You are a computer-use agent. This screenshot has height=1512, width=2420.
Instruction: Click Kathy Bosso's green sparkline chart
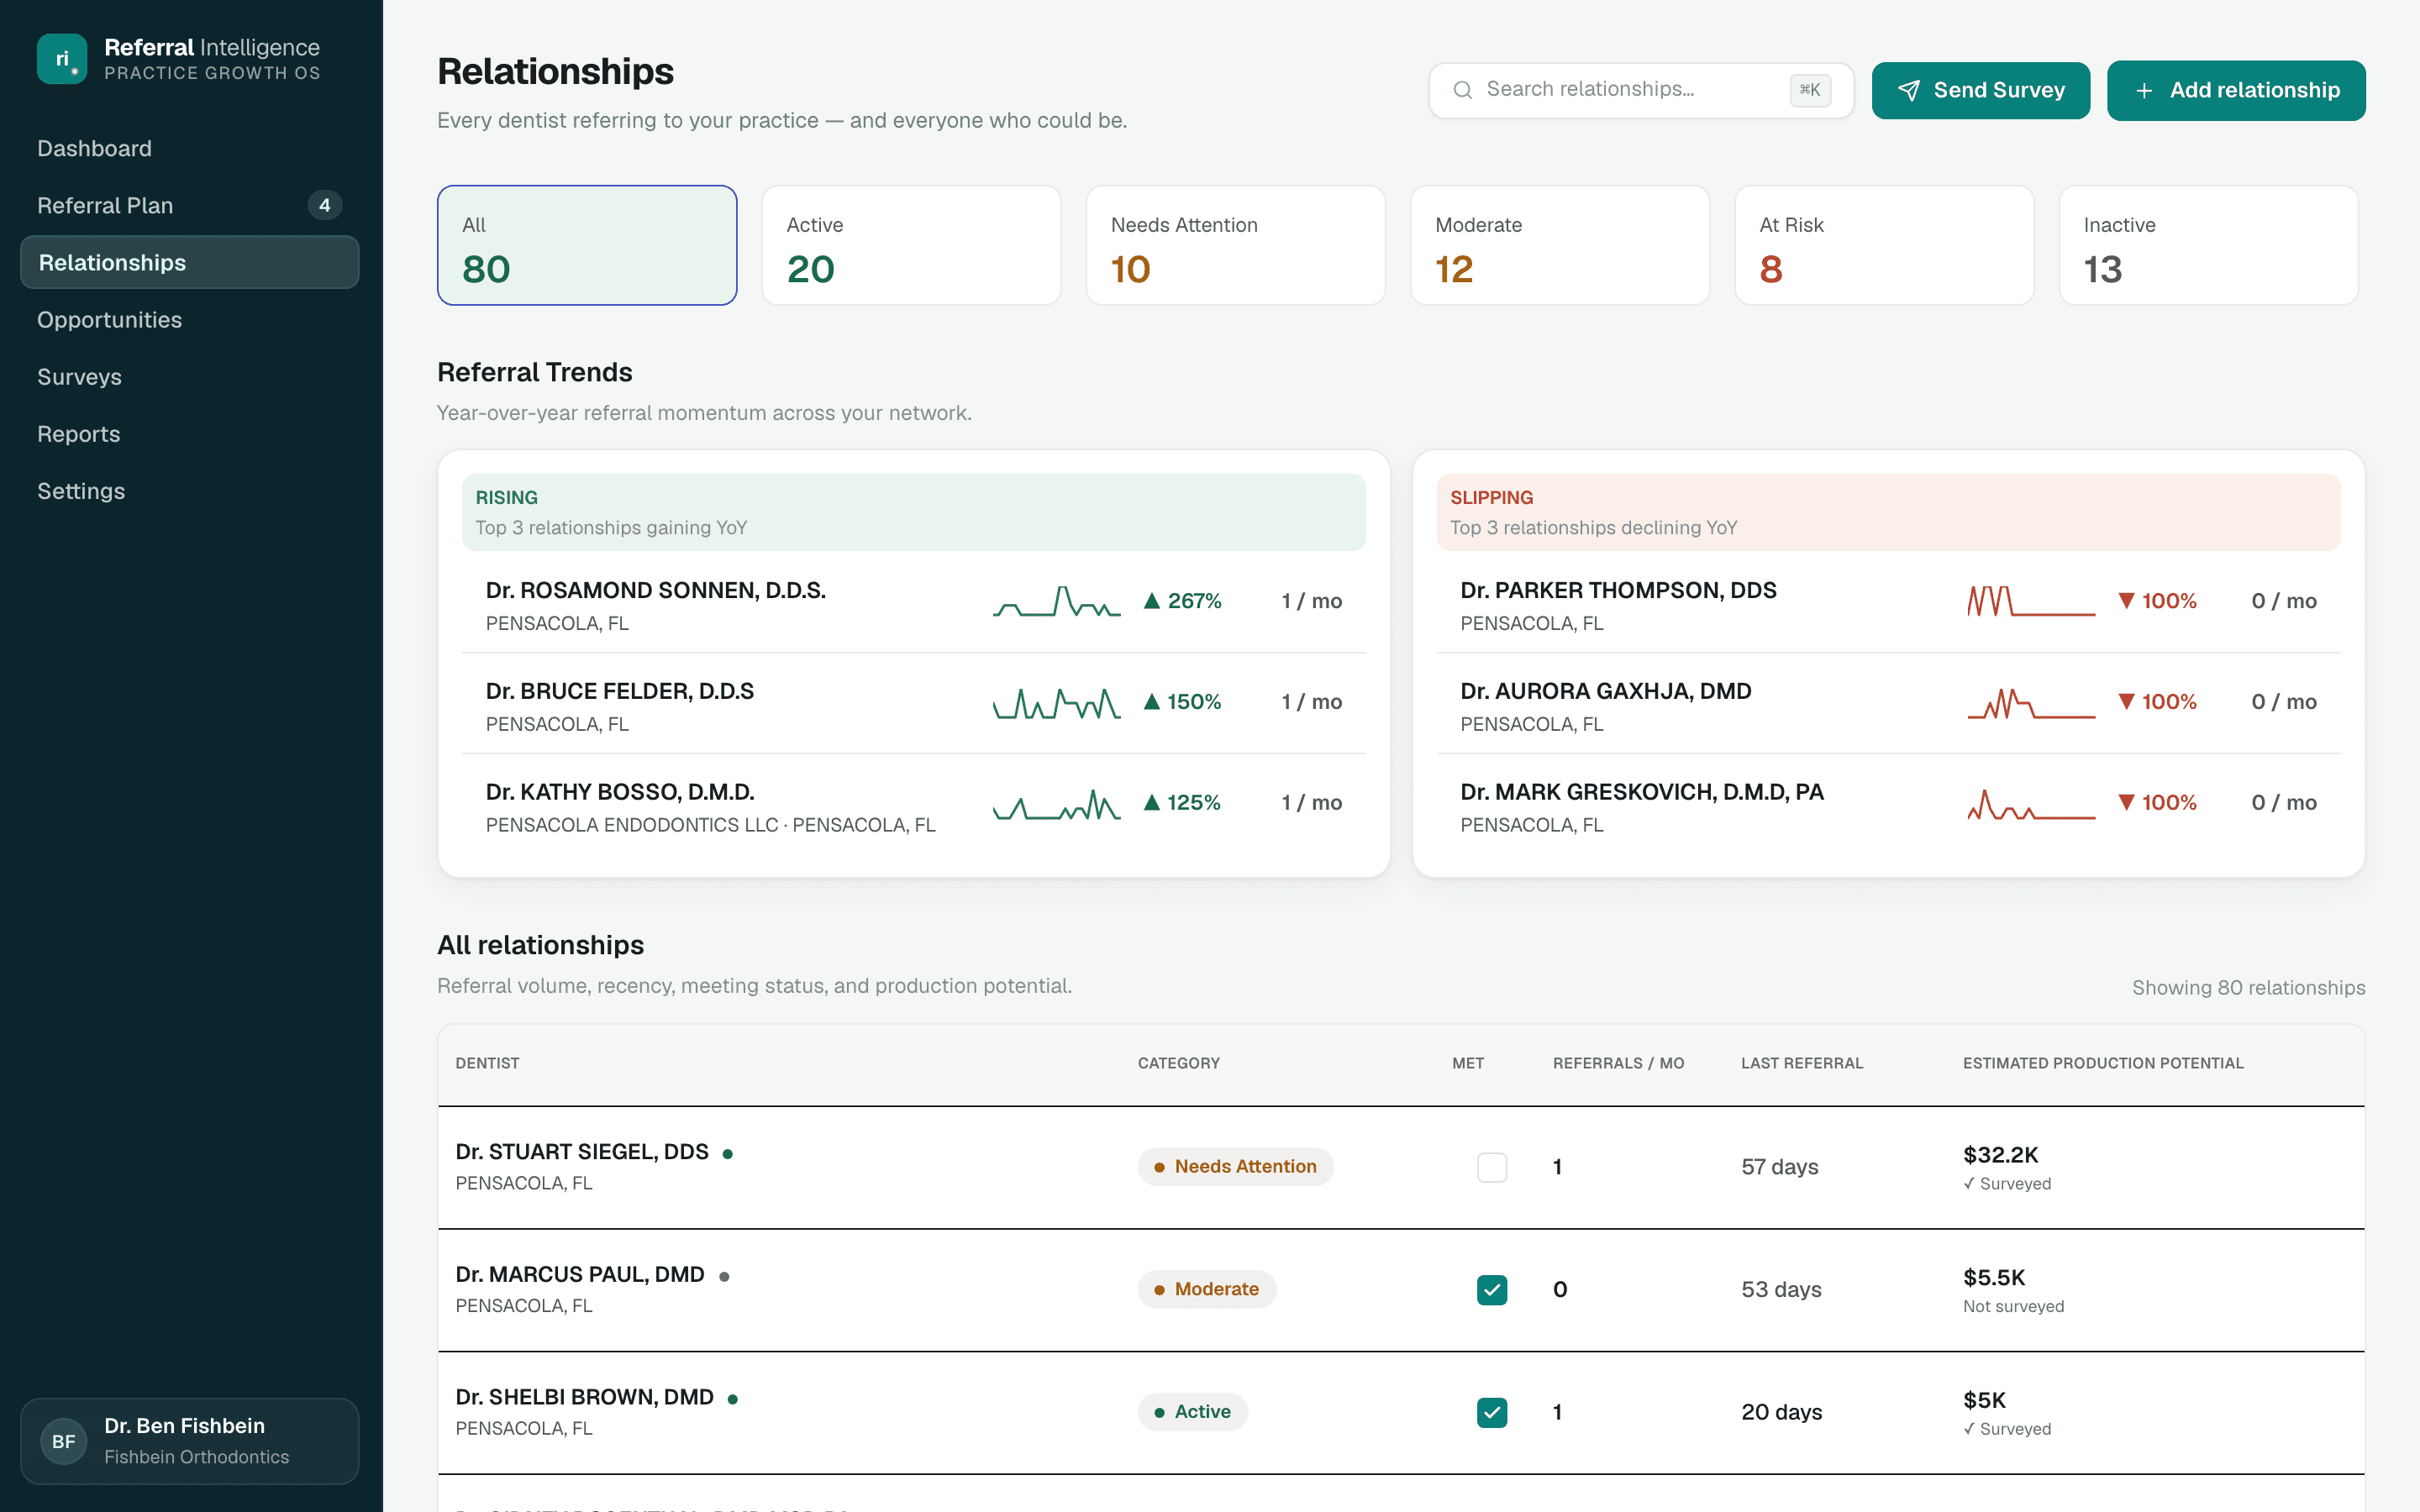pos(1056,803)
